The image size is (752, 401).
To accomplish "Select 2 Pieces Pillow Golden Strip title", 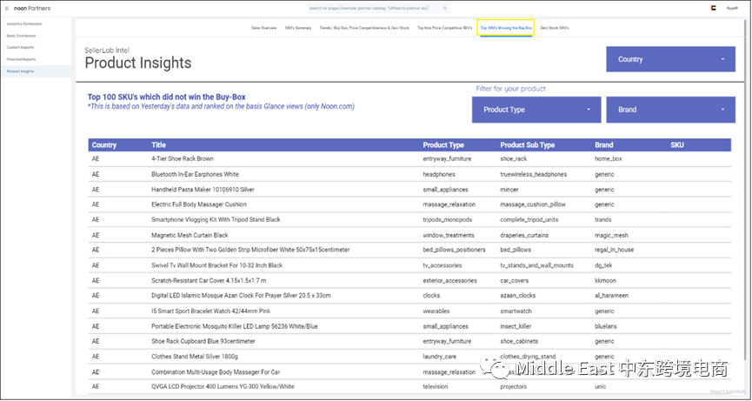I will [250, 250].
